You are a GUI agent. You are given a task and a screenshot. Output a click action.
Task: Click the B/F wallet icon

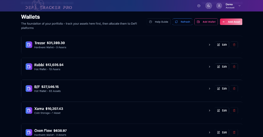click(x=29, y=88)
